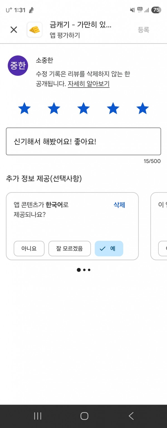Screen dimensions: 167x428
Task: Open the 자세히 알아보기 link
Action: 89,84
